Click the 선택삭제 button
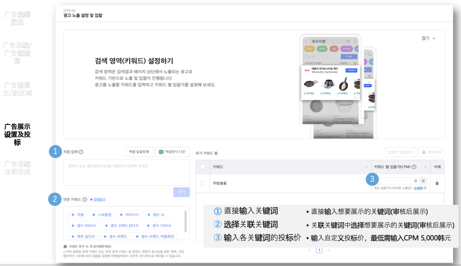 tap(431, 152)
